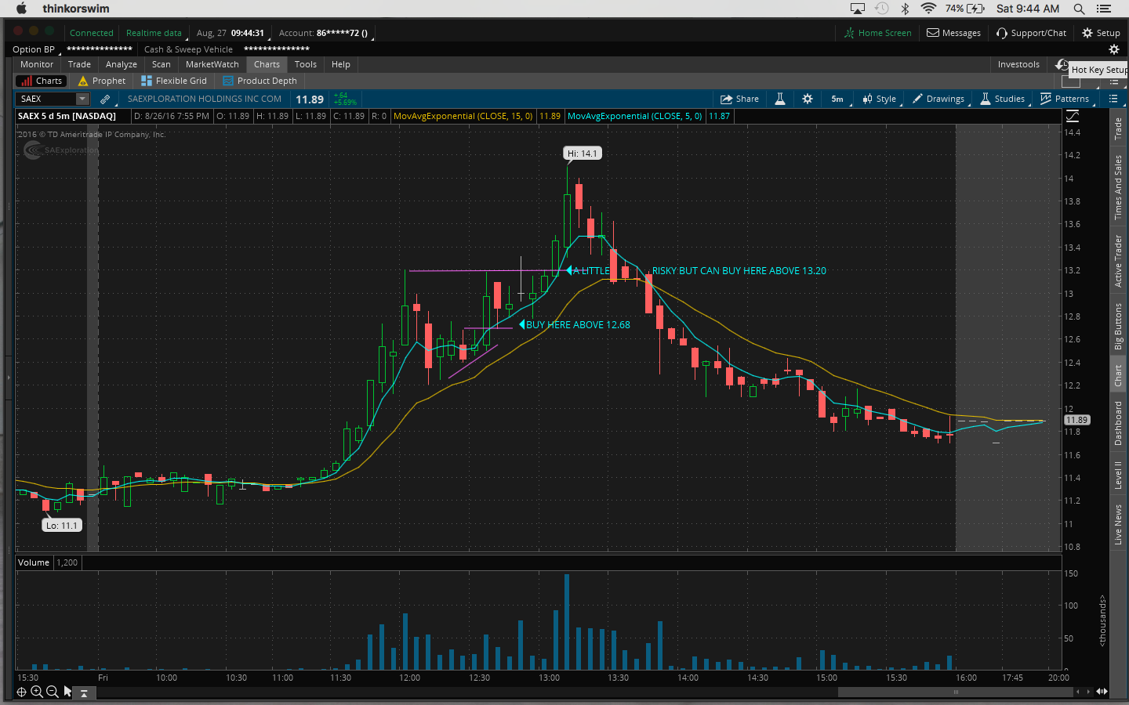Click the Bluetooth icon in menu bar
The image size is (1129, 705).
(x=905, y=9)
